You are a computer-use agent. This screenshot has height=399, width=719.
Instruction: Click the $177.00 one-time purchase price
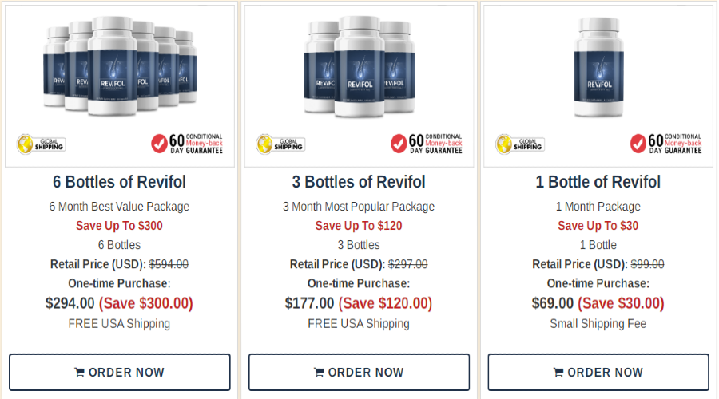coord(309,303)
